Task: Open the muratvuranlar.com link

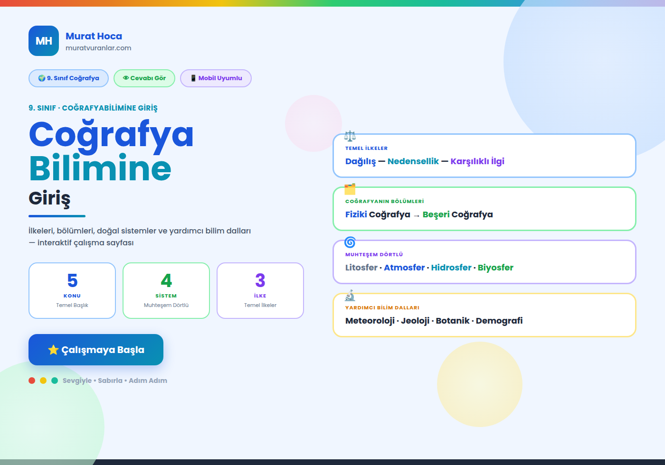Action: coord(98,48)
